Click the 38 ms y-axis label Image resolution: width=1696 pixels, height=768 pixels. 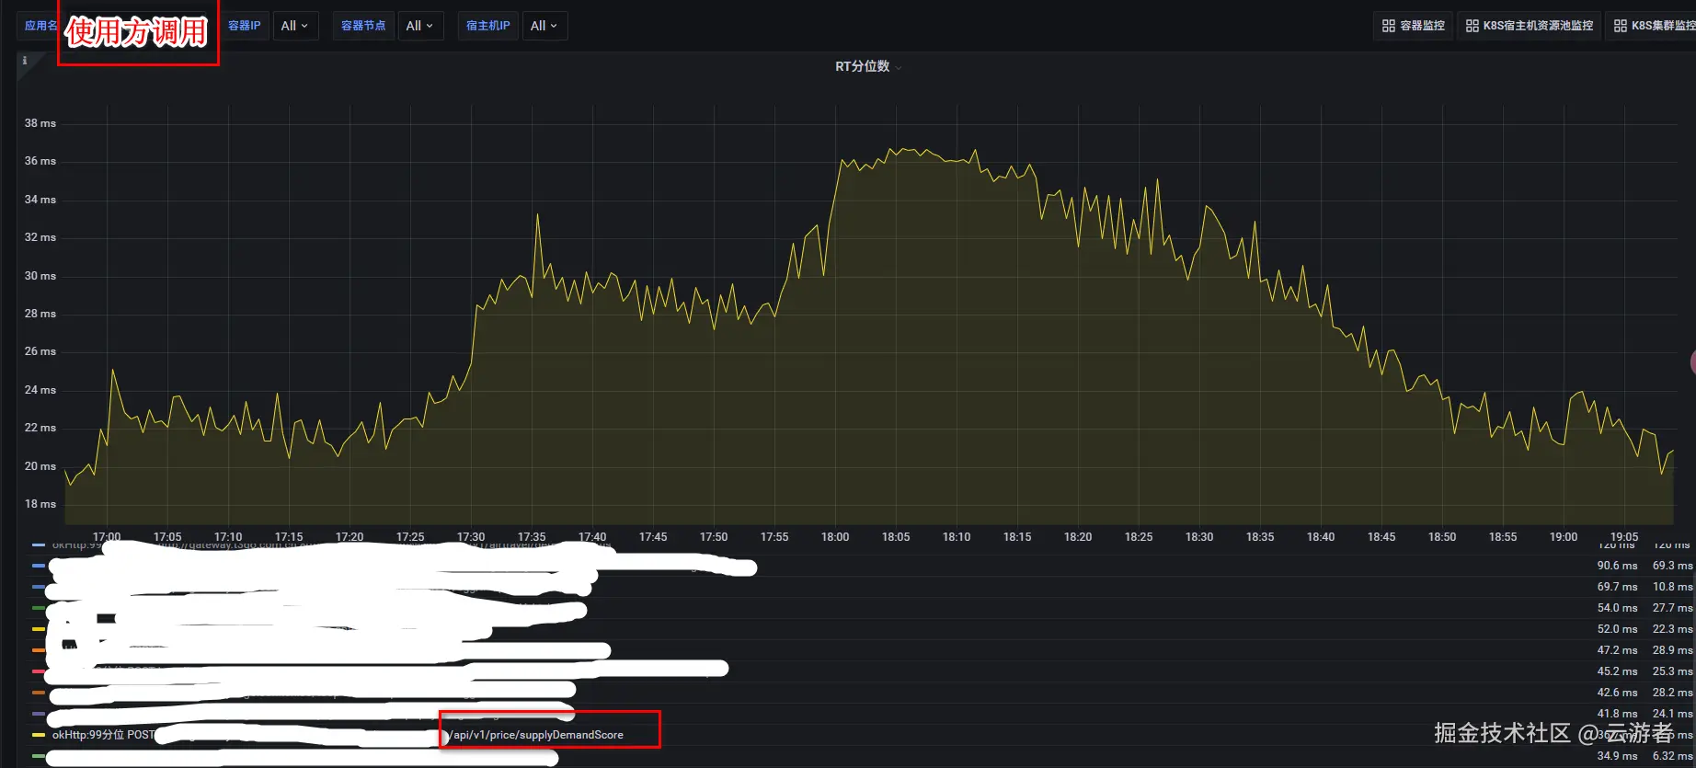tap(40, 123)
